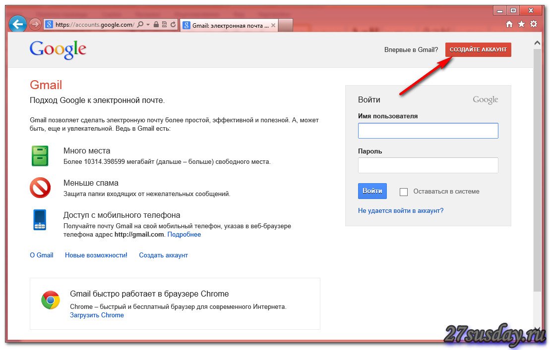The image size is (550, 350).
Task: Click the red 'Создайте аккаунт' button
Action: tap(478, 50)
